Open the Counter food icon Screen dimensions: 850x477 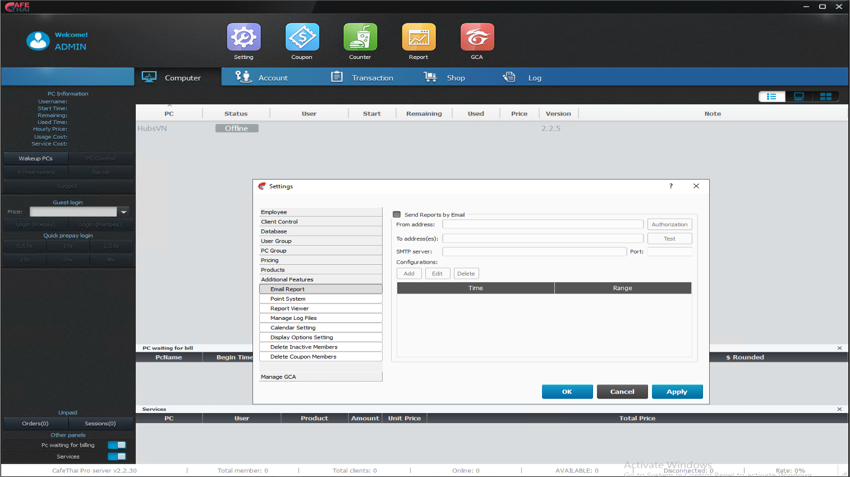(360, 38)
